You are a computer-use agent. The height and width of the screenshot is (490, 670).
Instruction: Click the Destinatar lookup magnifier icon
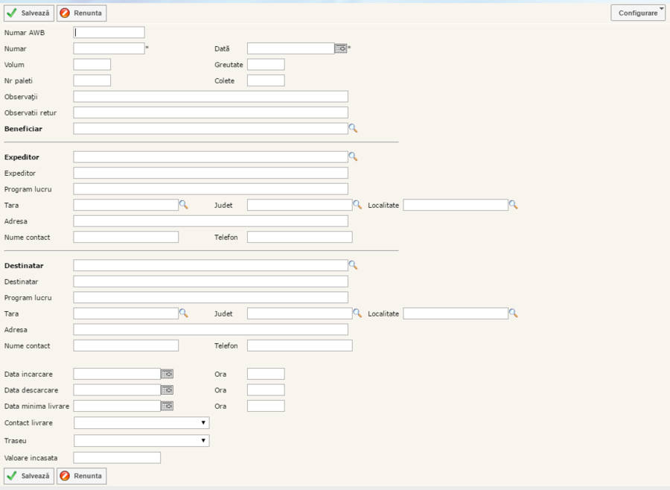(354, 265)
